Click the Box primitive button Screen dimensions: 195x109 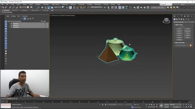[179, 29]
